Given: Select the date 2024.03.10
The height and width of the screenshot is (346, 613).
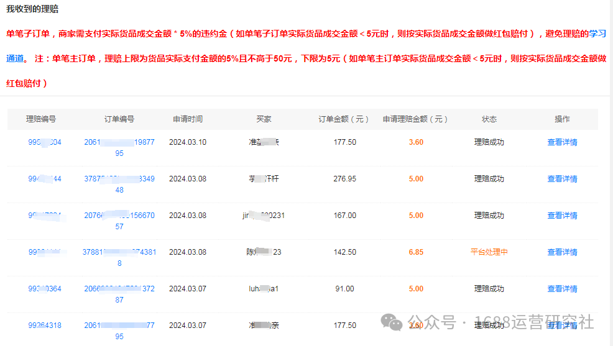Looking at the screenshot, I should (x=188, y=142).
